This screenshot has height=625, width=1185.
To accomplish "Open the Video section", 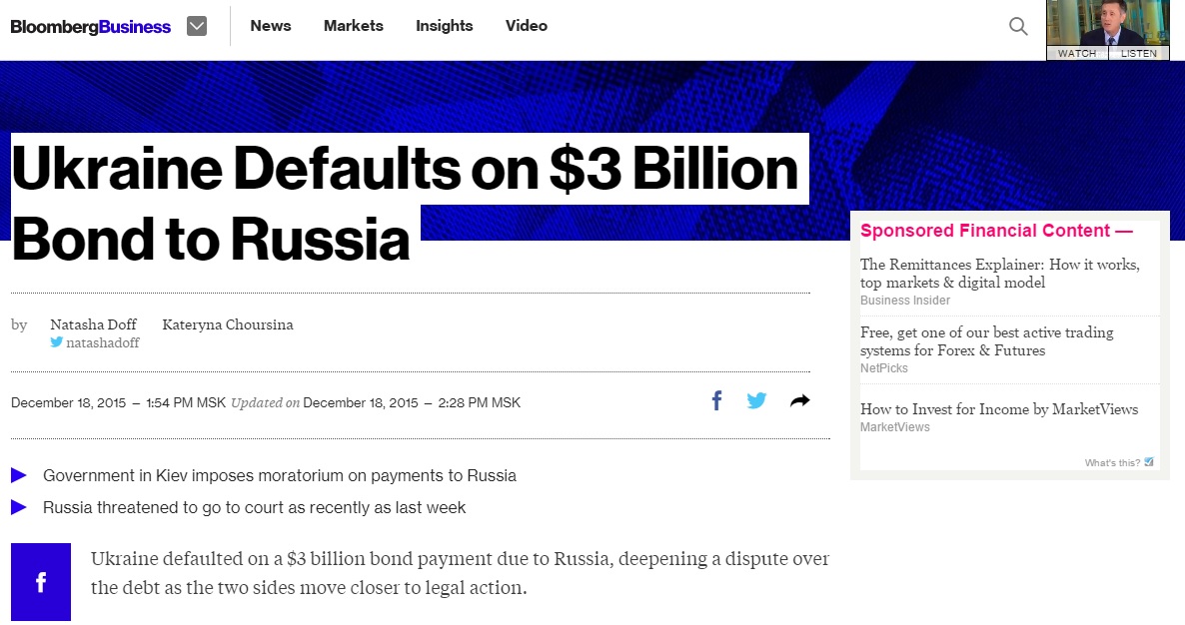I will pyautogui.click(x=527, y=26).
